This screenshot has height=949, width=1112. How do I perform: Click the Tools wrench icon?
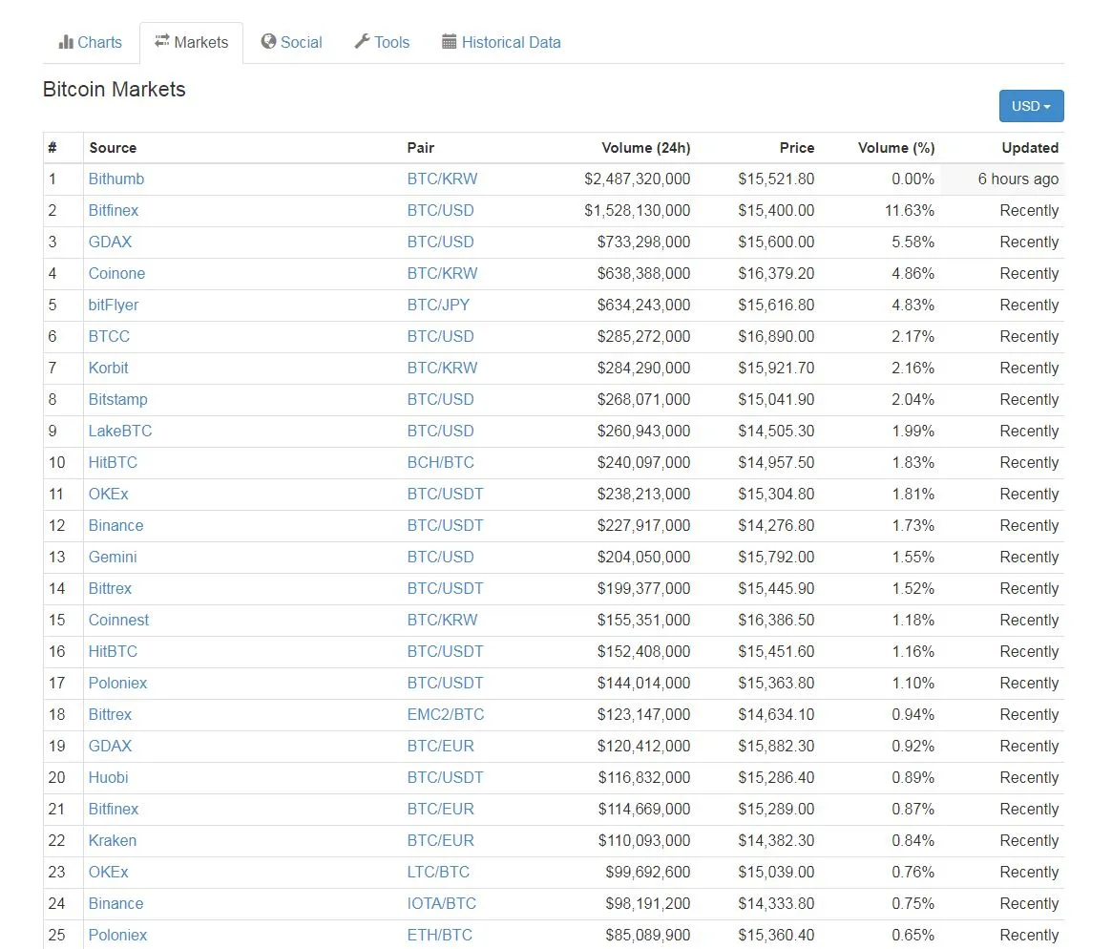(363, 41)
